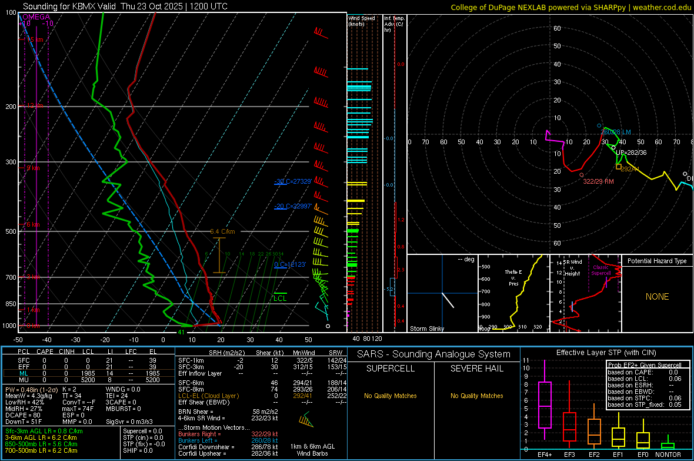Click the -20 C=32997' level label
This screenshot has height=461, width=694.
pyautogui.click(x=293, y=206)
